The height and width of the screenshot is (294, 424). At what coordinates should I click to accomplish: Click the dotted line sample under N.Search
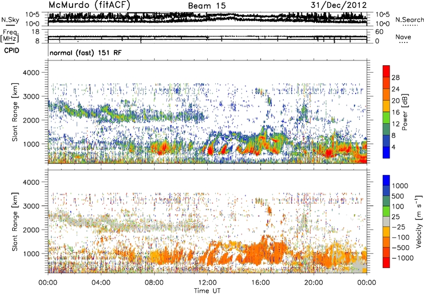[x=410, y=25]
